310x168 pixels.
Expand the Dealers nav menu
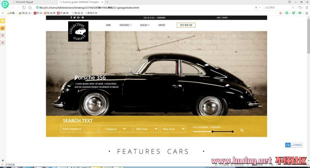pos(145,25)
